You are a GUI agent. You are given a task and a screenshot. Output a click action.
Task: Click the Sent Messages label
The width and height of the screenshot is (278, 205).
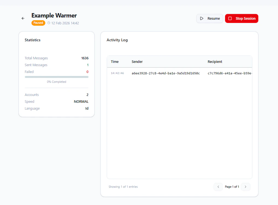[36, 65]
